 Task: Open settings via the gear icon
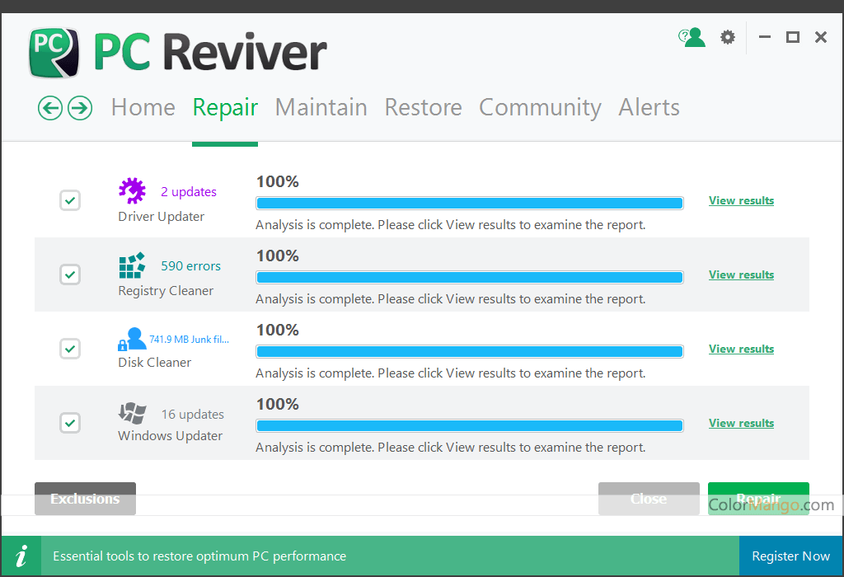click(x=728, y=37)
